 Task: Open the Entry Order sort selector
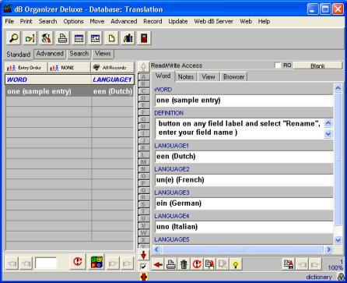tap(26, 68)
